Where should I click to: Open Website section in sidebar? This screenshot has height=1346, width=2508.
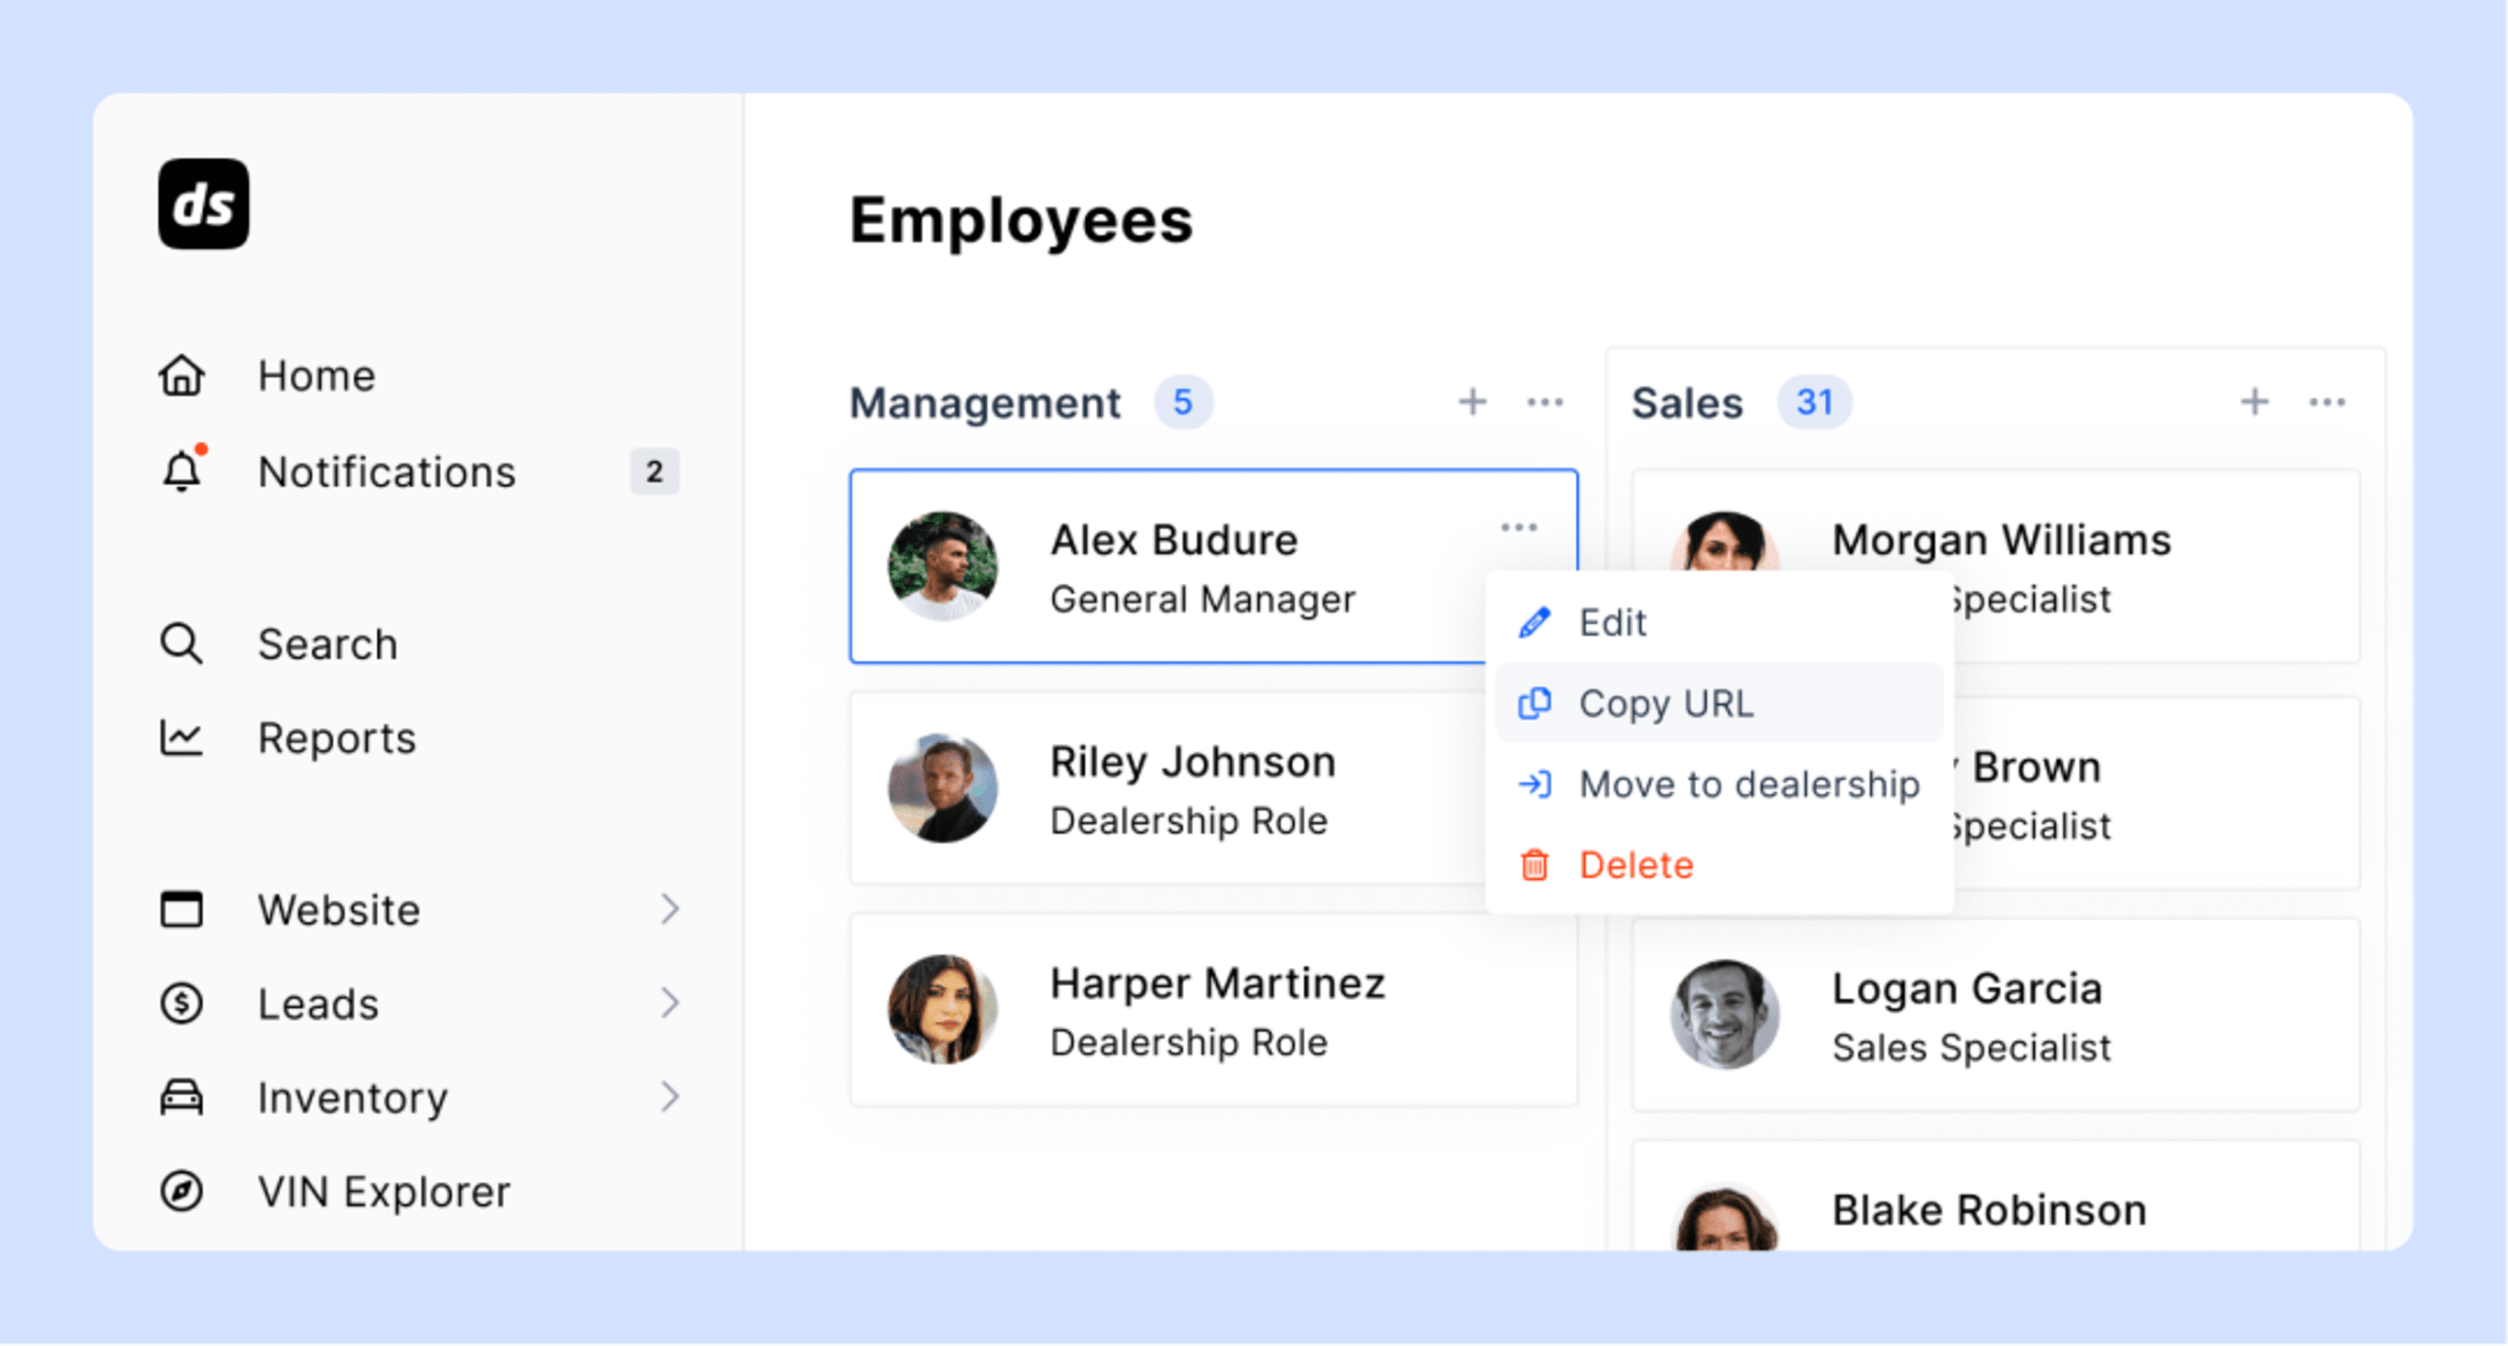[x=339, y=910]
